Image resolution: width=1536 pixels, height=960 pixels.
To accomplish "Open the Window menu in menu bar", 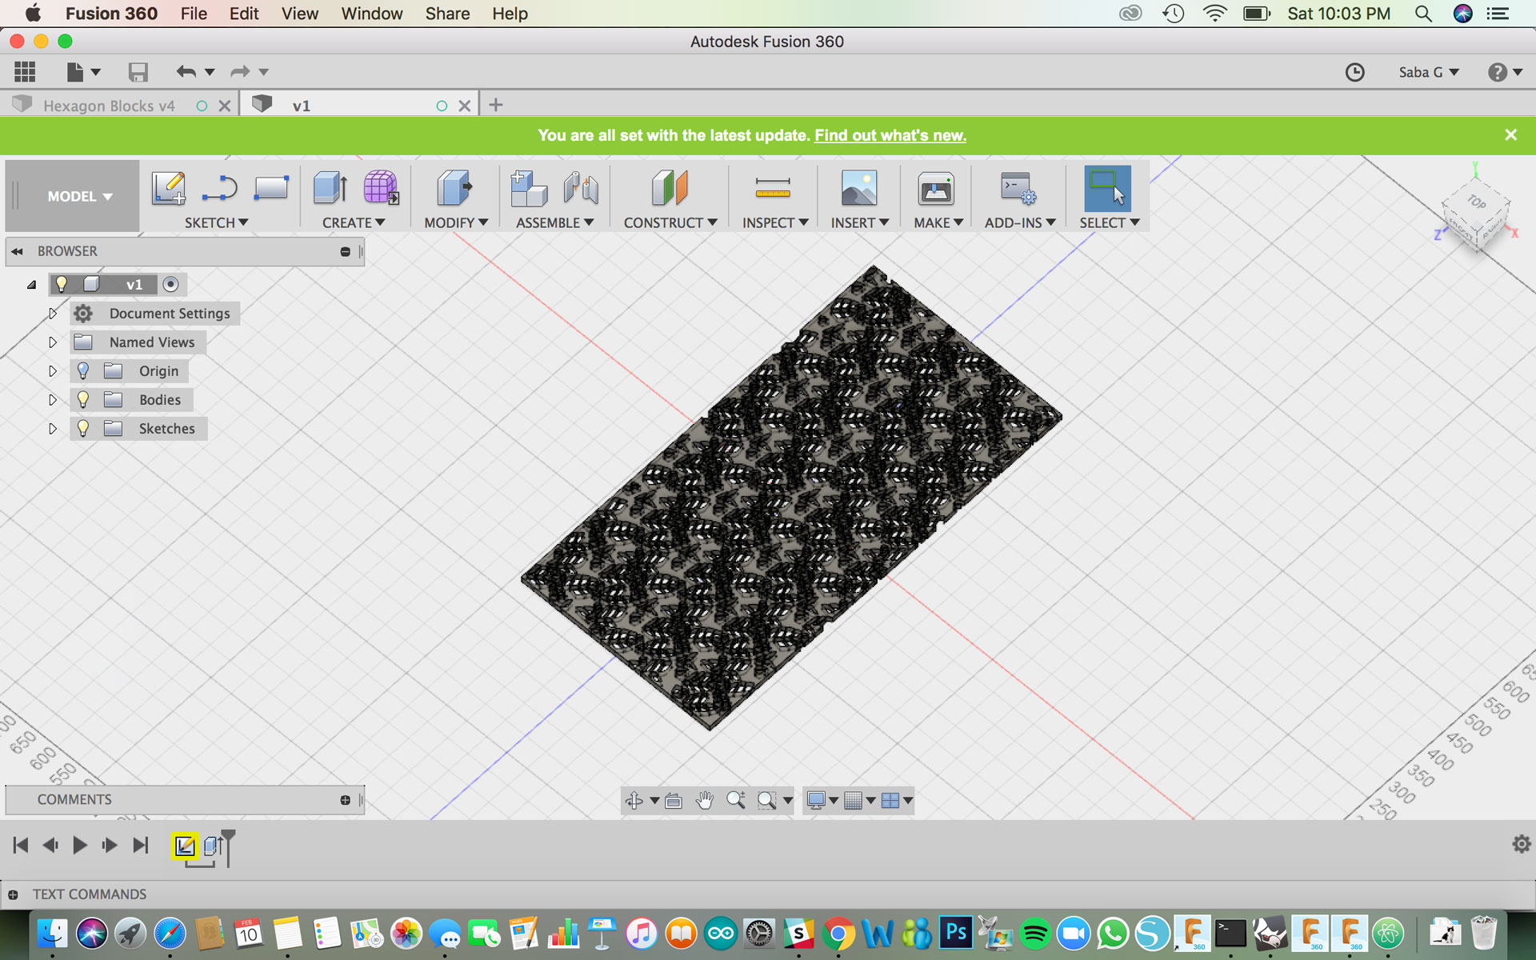I will [371, 14].
